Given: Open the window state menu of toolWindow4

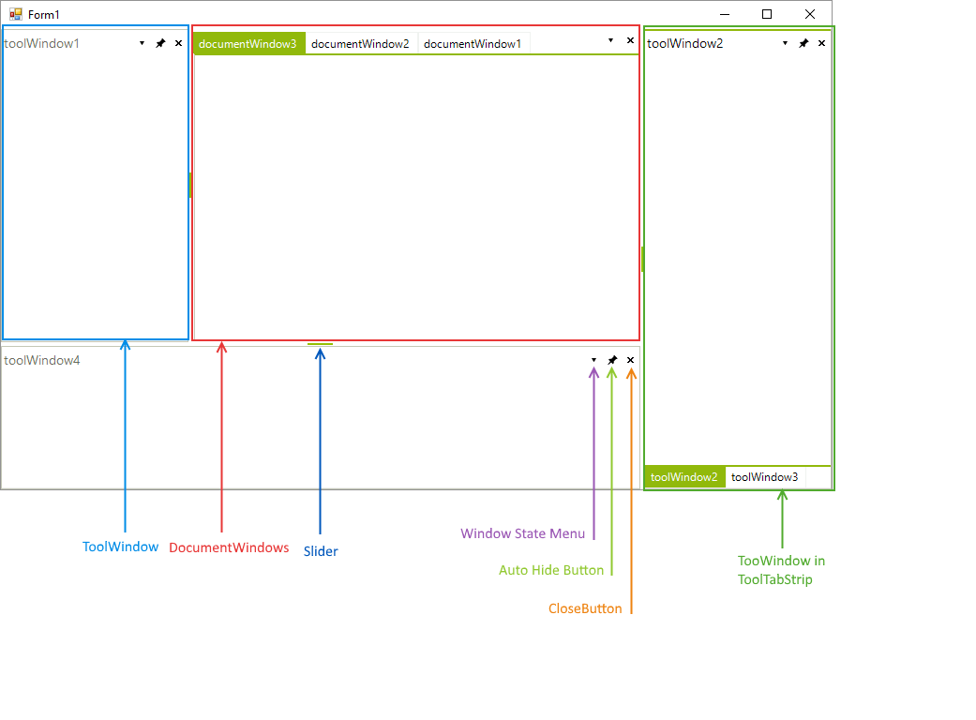Looking at the screenshot, I should click(x=593, y=359).
